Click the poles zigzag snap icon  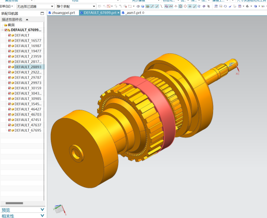[x=166, y=6]
